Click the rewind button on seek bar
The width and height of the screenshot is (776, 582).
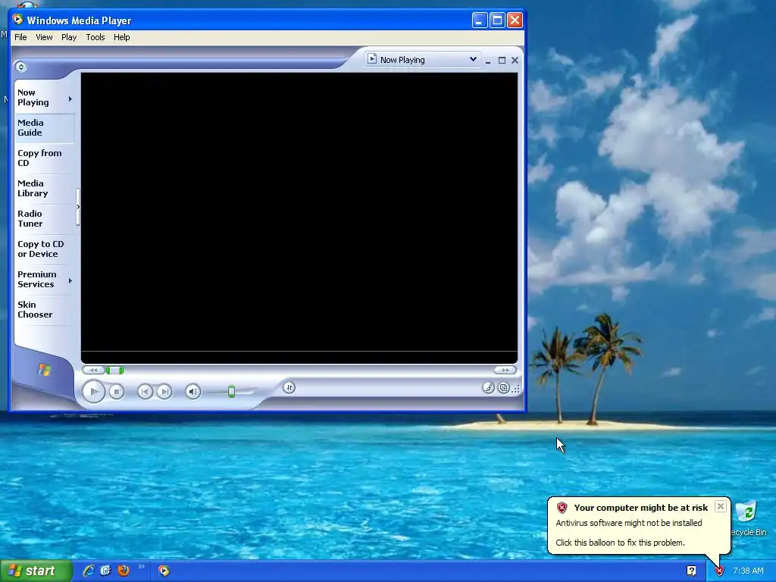click(93, 370)
